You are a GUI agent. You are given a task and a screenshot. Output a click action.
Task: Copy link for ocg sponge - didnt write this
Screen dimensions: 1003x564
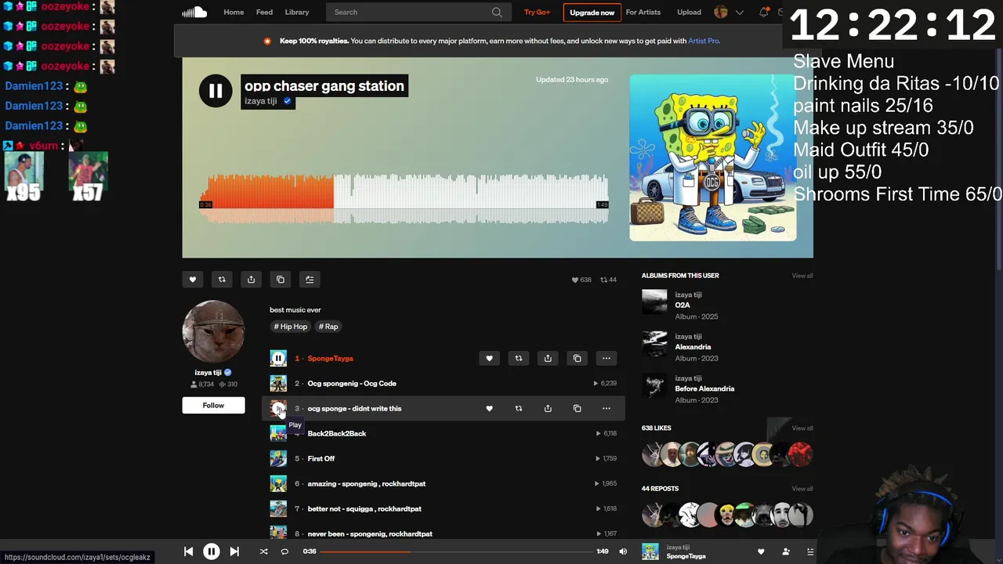[x=577, y=408]
